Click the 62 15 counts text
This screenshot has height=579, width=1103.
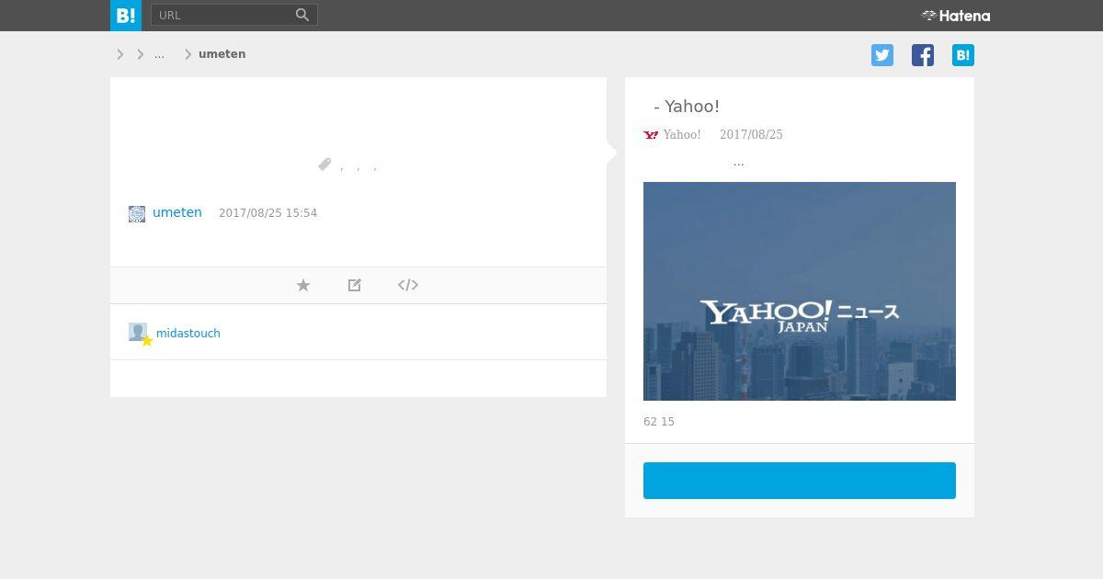pyautogui.click(x=659, y=422)
